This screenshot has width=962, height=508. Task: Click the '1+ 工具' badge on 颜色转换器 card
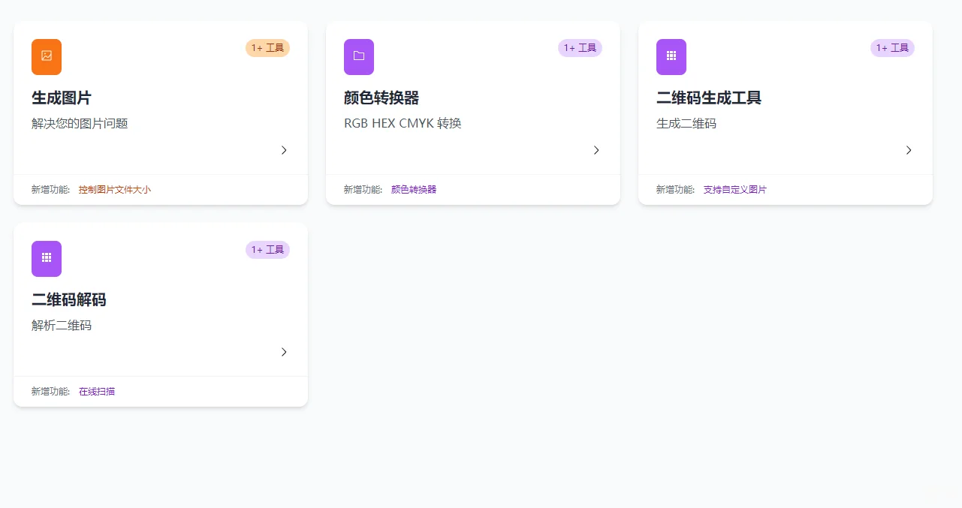point(580,47)
